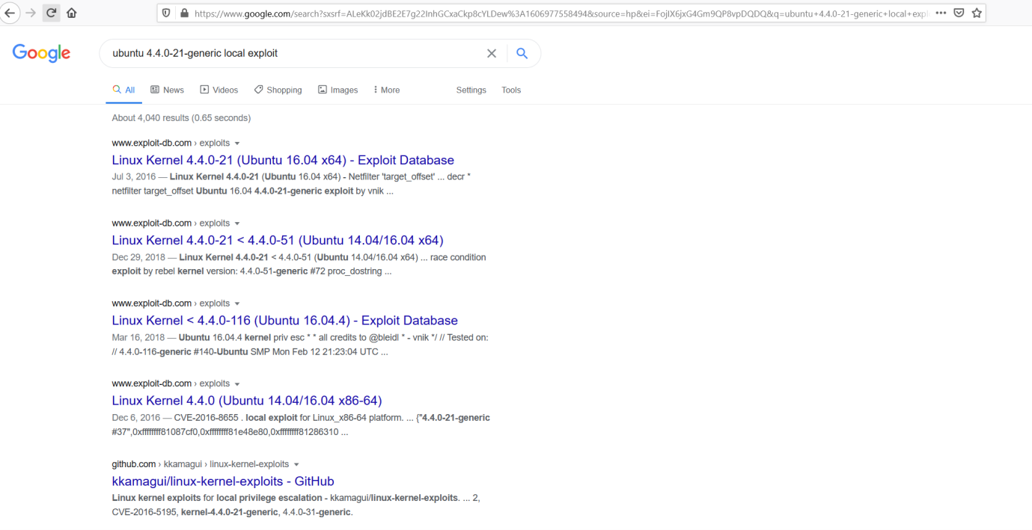Switch to the Images results tab
This screenshot has width=1032, height=530.
338,90
